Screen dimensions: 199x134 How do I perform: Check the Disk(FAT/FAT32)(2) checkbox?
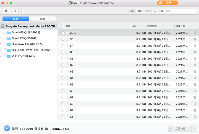[x=5, y=56]
